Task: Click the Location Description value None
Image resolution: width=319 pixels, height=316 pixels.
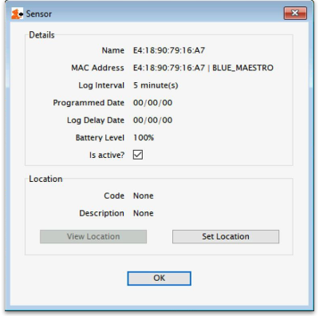Action: (144, 213)
